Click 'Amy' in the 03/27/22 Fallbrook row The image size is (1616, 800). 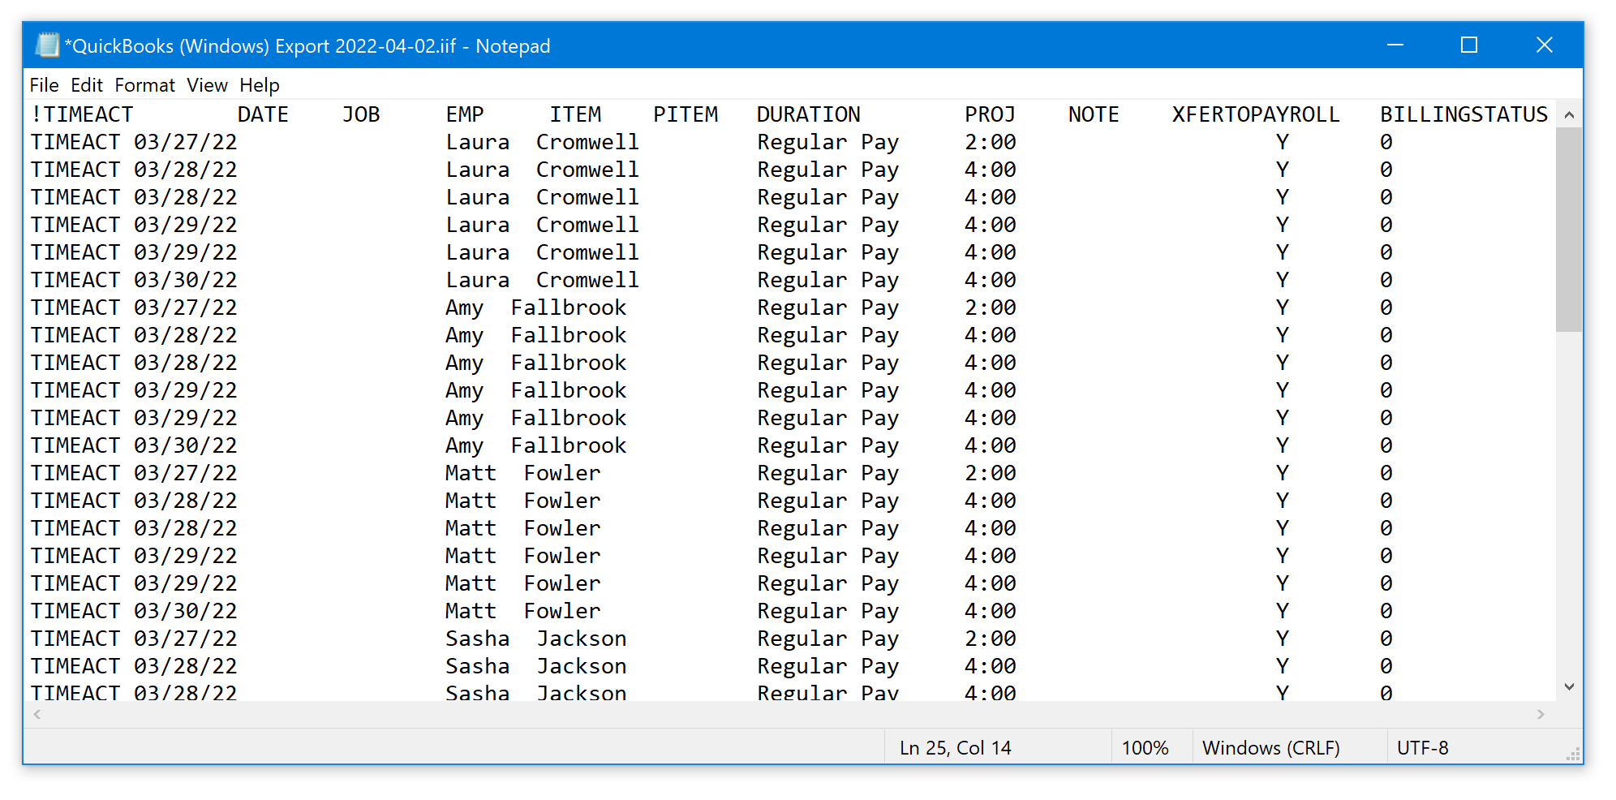click(465, 308)
